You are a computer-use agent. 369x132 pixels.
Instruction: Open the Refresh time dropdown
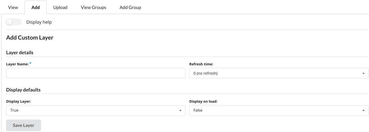pyautogui.click(x=275, y=73)
